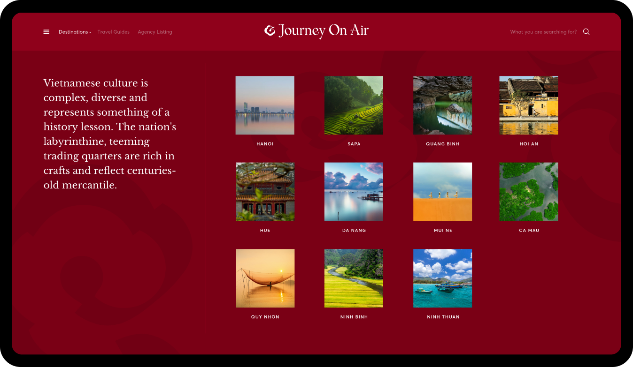Screen dimensions: 633x367
Task: Focus the 'What you are searching for?' field
Action: 543,32
